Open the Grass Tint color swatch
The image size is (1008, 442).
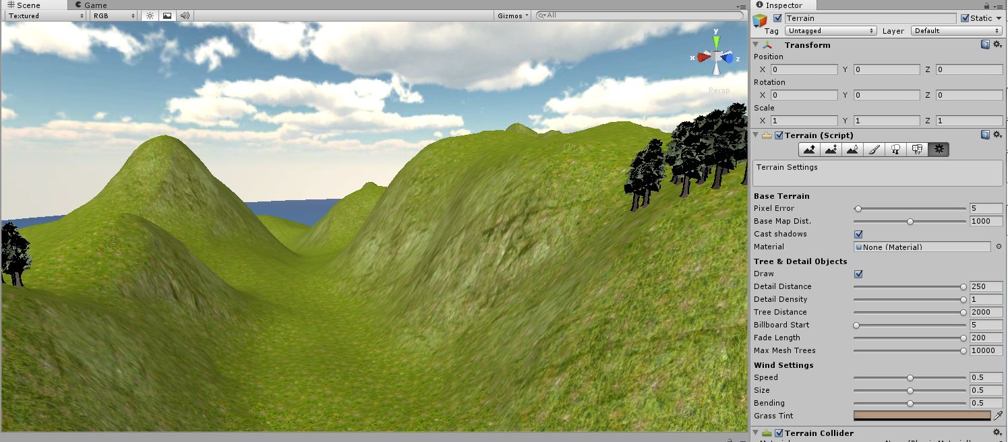pos(922,416)
